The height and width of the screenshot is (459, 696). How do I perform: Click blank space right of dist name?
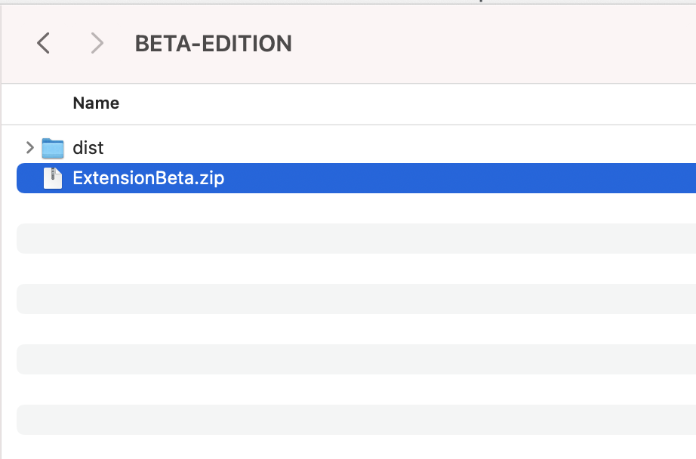[399, 148]
